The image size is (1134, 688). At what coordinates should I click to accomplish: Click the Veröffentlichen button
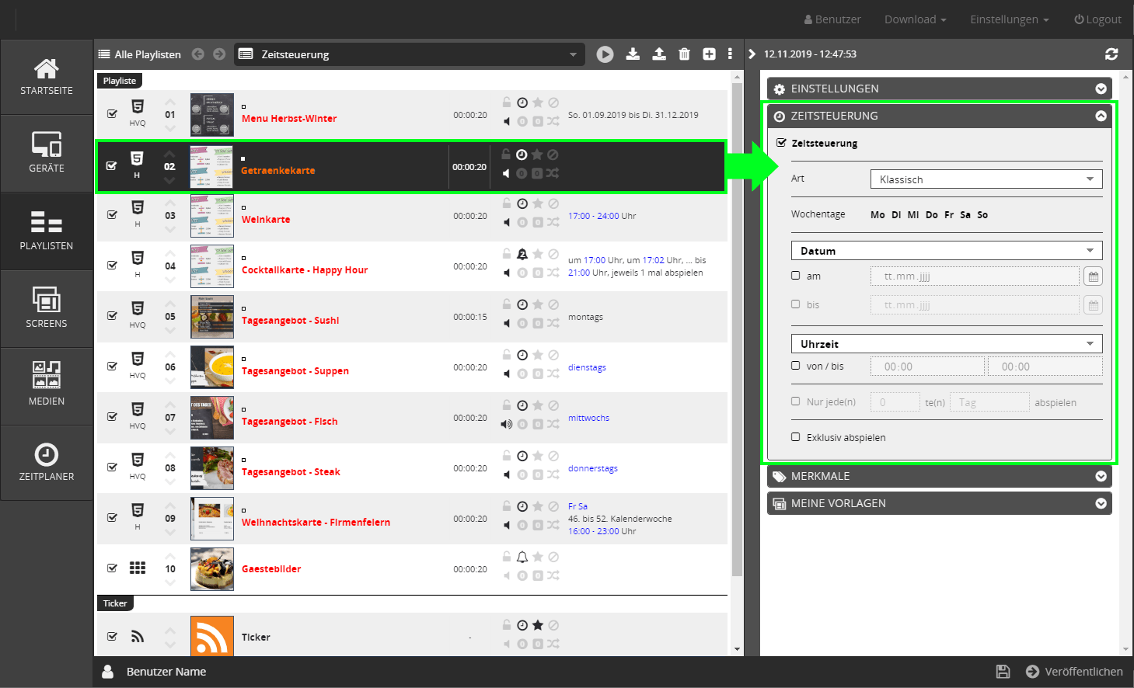point(1074,672)
